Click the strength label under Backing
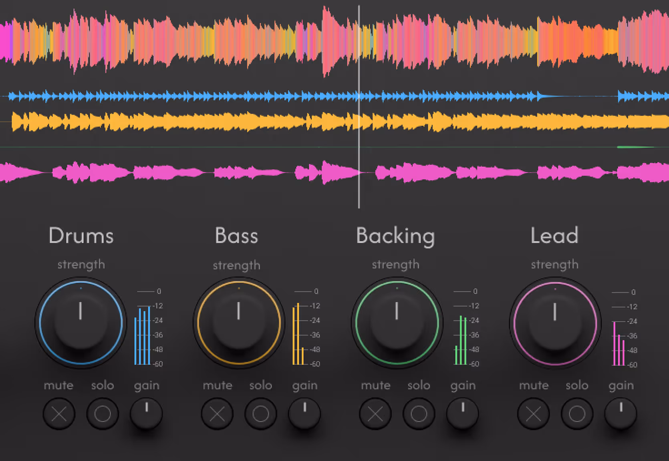 [396, 265]
